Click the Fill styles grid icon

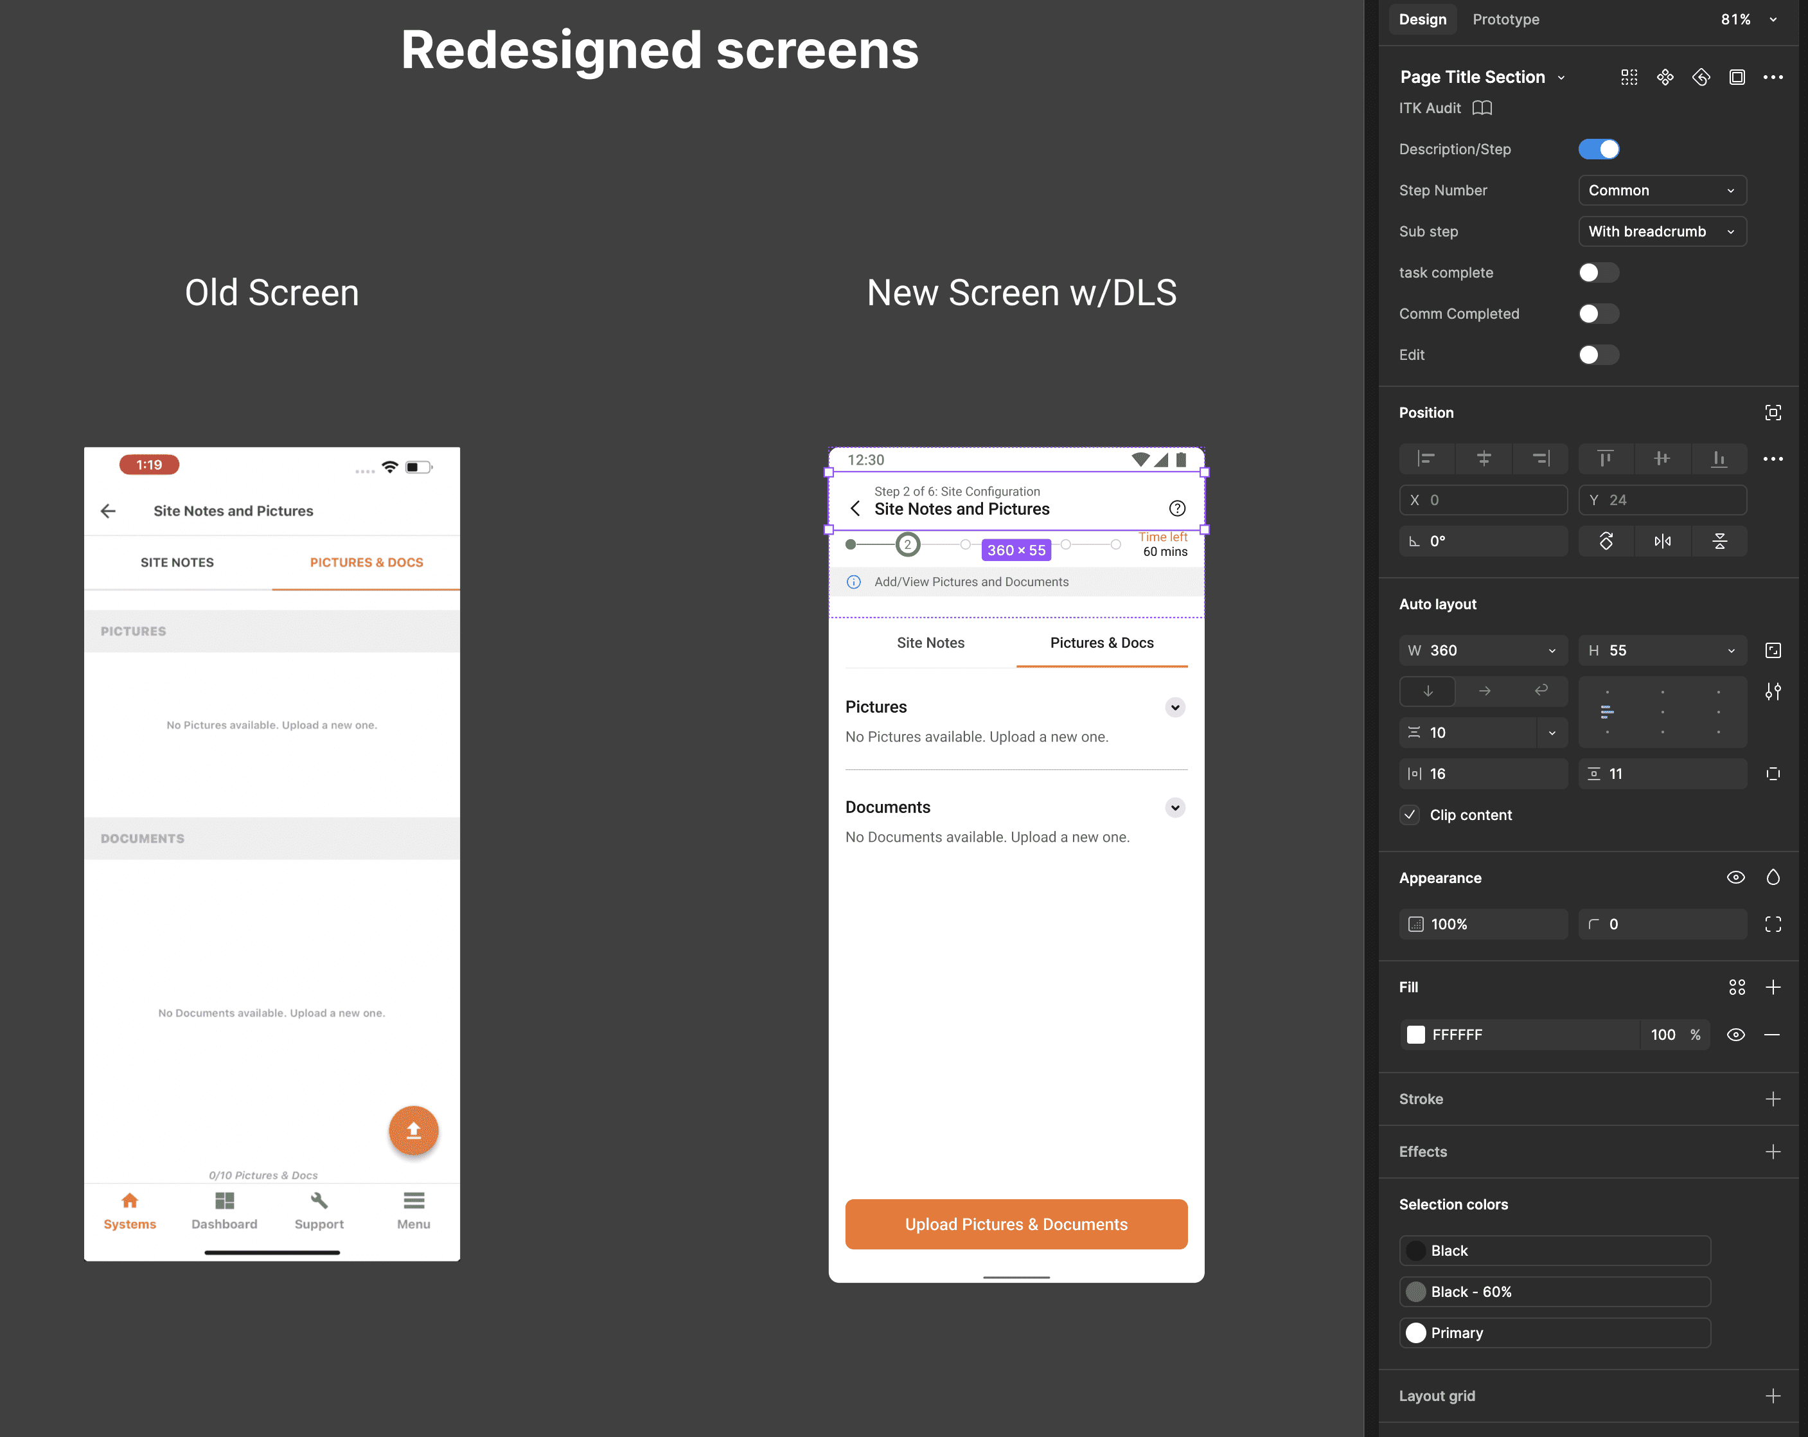pos(1737,987)
